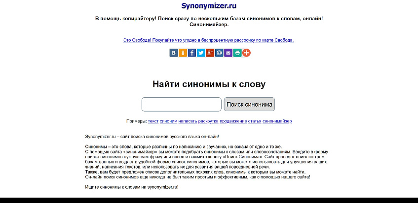Share on Facebook icon
Image resolution: width=418 pixels, height=203 pixels.
click(x=192, y=53)
